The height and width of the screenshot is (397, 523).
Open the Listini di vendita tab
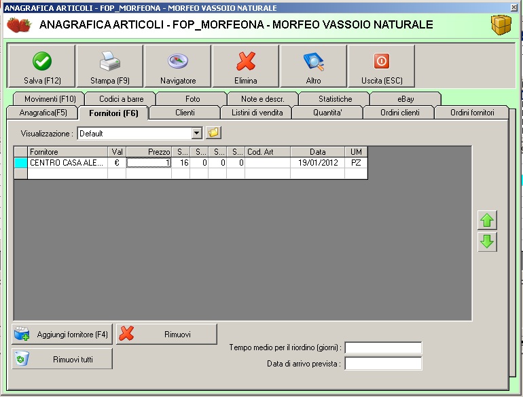click(x=257, y=113)
